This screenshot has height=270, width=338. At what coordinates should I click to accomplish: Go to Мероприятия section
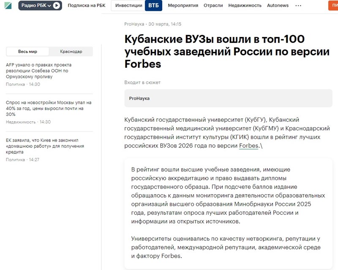pos(183,5)
